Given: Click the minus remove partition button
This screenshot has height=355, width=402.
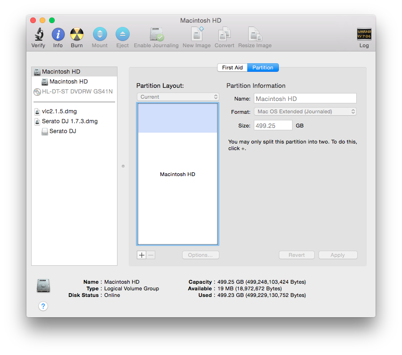Looking at the screenshot, I should 151,255.
